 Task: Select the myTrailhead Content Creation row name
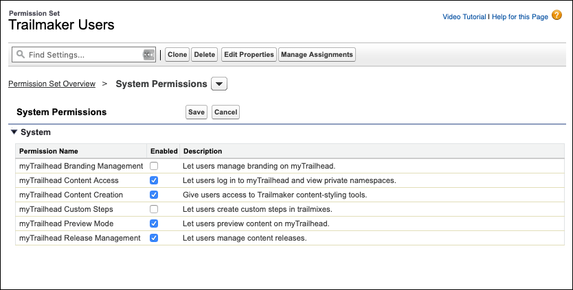point(71,195)
